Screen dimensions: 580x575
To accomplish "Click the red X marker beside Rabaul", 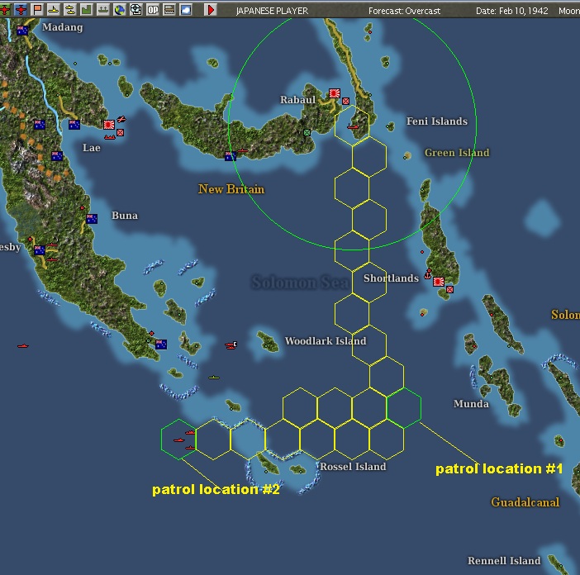I will pos(345,101).
